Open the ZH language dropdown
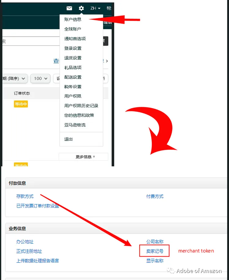 click(x=96, y=8)
